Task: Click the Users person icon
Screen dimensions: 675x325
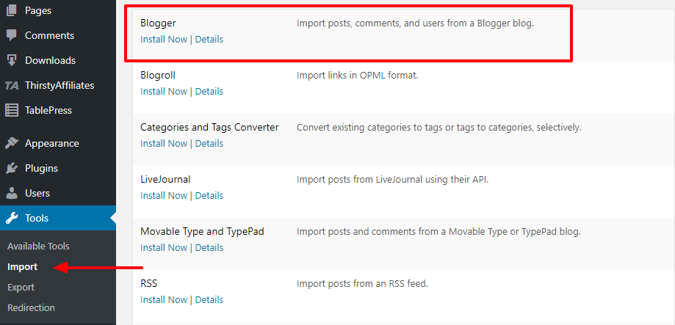Action: [12, 193]
